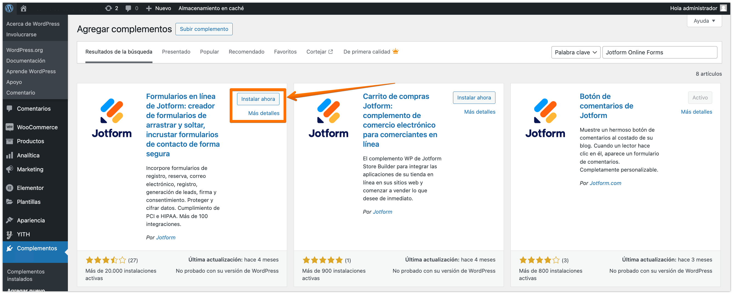Click the Jotform logo of Carrito de compras plugin
Screen dimensions: 733x294
coord(328,118)
